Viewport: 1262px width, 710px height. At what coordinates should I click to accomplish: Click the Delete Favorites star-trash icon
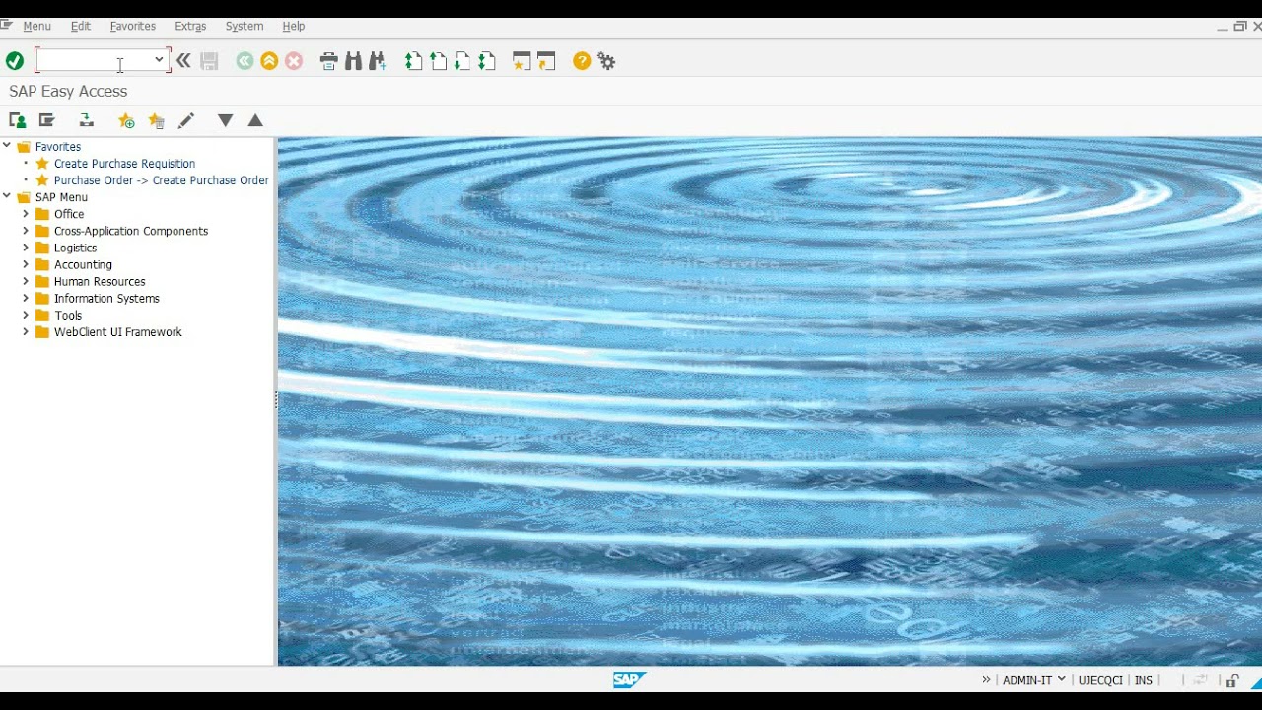(156, 120)
